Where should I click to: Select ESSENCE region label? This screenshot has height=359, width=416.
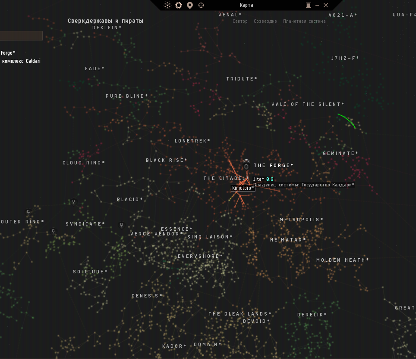pyautogui.click(x=176, y=229)
